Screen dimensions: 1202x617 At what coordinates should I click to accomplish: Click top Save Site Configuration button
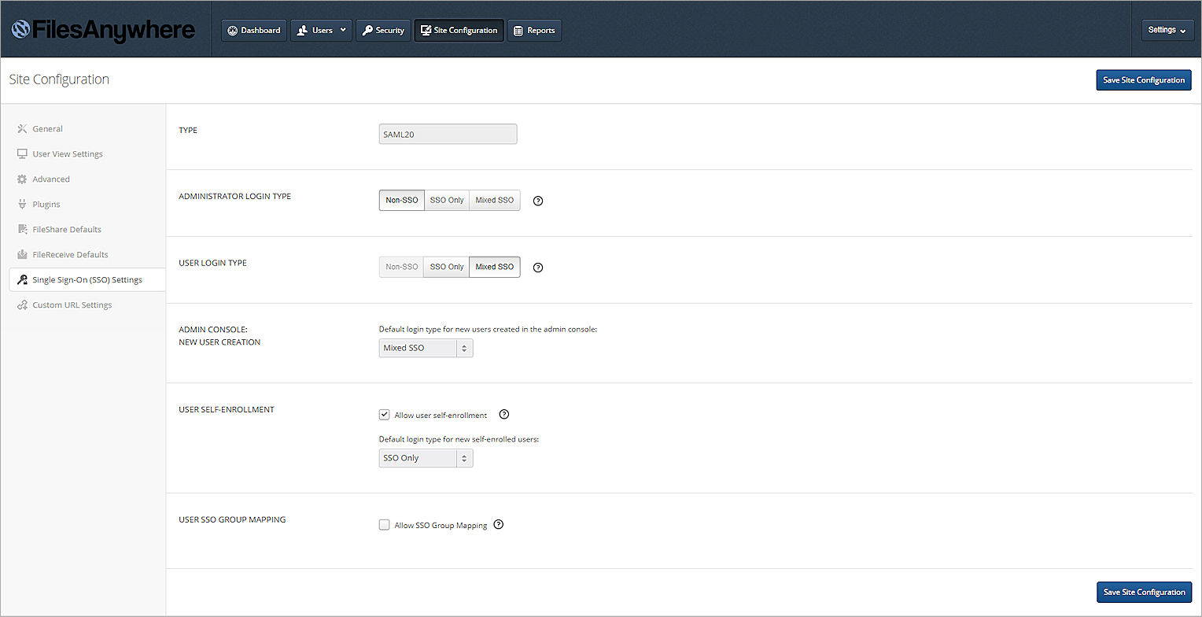(1143, 80)
